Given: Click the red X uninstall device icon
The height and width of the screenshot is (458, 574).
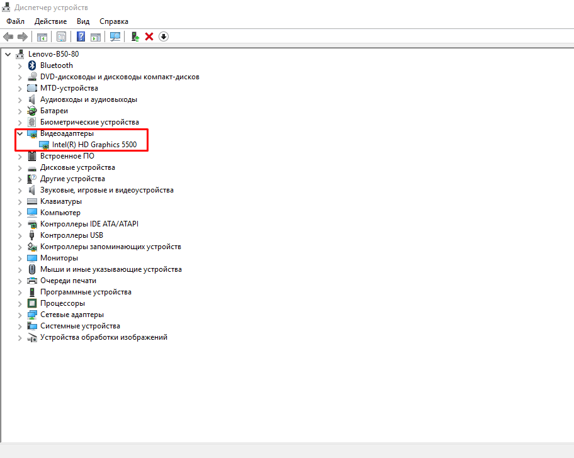Looking at the screenshot, I should pos(149,36).
